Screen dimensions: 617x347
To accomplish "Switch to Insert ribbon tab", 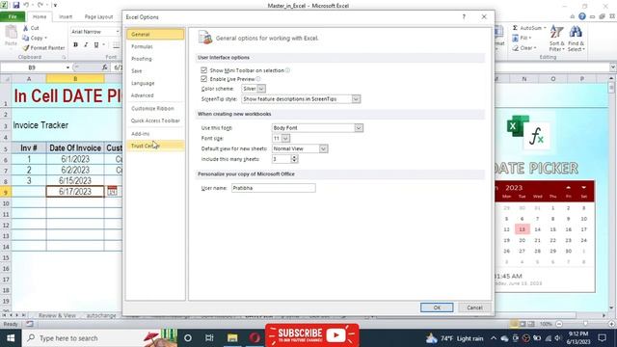I will click(x=66, y=16).
